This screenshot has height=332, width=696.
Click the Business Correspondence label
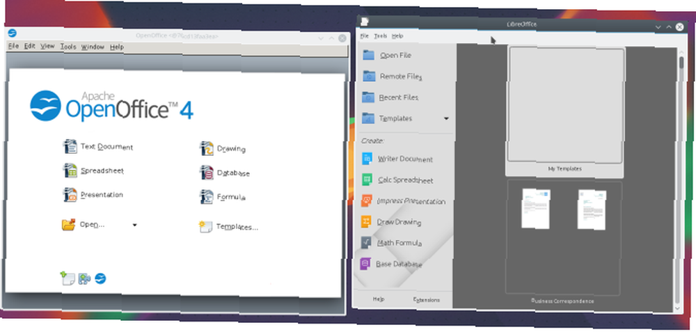pos(562,301)
